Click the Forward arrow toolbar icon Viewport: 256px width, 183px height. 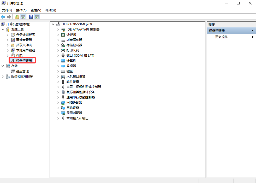(9, 17)
